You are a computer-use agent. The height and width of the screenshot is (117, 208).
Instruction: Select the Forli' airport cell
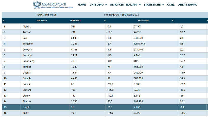[x=45, y=113]
